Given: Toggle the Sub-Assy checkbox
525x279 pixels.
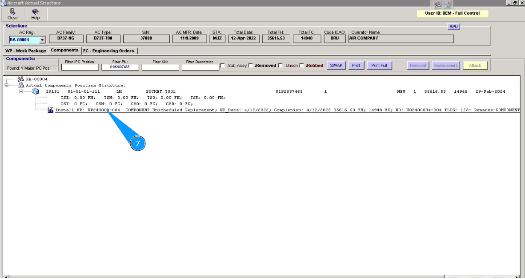Looking at the screenshot, I should pyautogui.click(x=222, y=66).
